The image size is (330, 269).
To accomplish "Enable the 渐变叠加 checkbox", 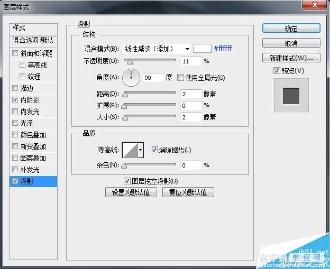I will pyautogui.click(x=15, y=146).
